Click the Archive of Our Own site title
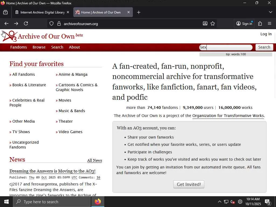 (46, 36)
